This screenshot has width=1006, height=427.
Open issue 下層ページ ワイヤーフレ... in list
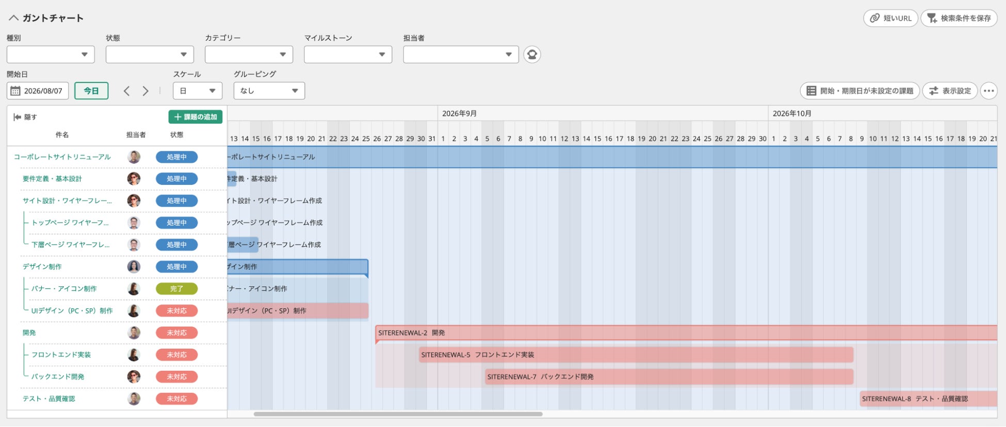(71, 245)
